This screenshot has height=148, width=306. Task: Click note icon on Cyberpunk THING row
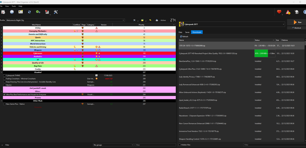click(x=97, y=75)
